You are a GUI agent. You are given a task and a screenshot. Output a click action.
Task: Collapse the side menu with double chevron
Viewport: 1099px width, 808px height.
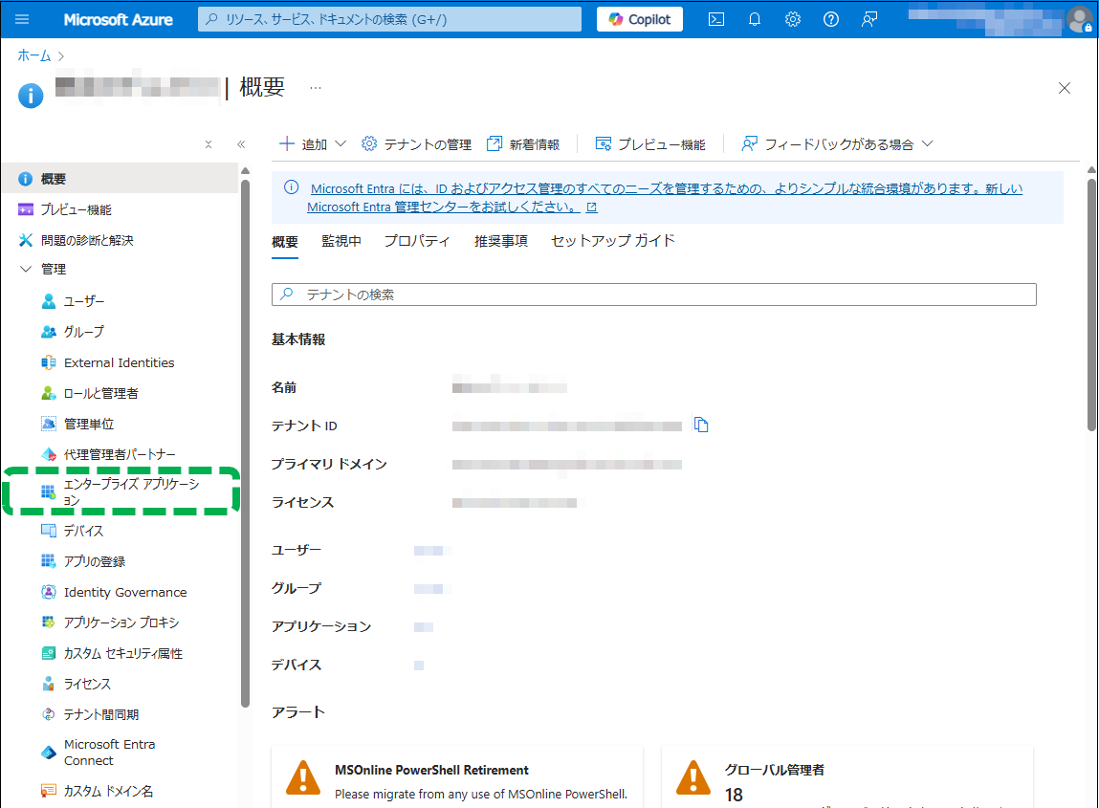pos(241,144)
